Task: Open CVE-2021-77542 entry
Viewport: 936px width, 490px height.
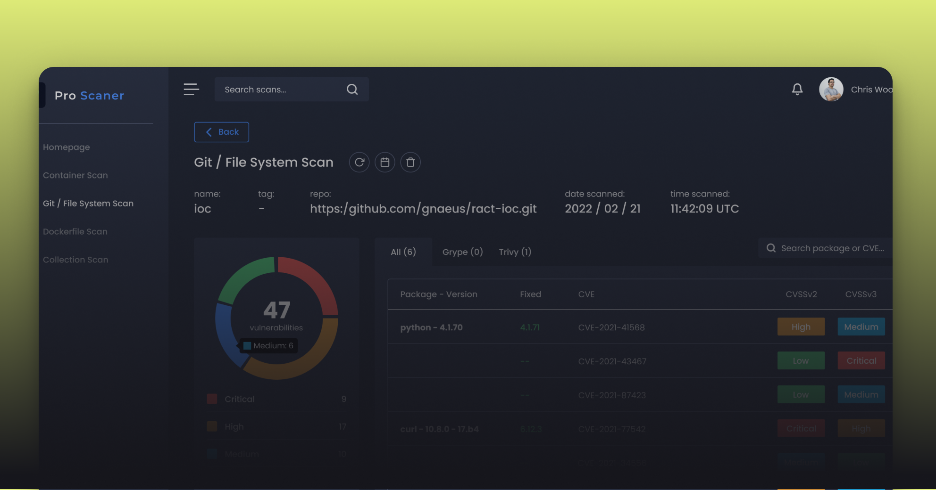Action: pyautogui.click(x=612, y=429)
